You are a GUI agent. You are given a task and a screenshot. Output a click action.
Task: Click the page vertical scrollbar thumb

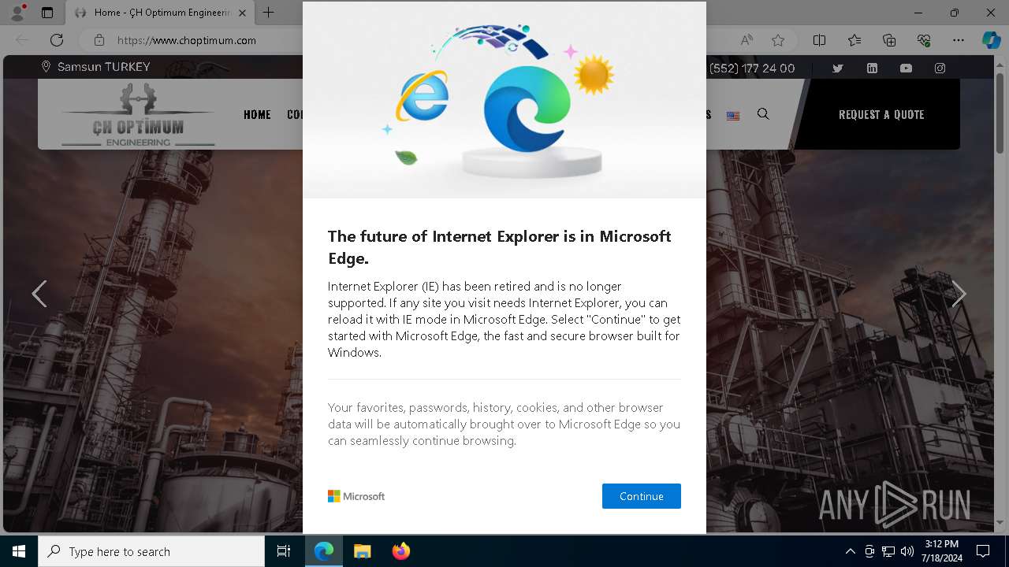click(1000, 114)
